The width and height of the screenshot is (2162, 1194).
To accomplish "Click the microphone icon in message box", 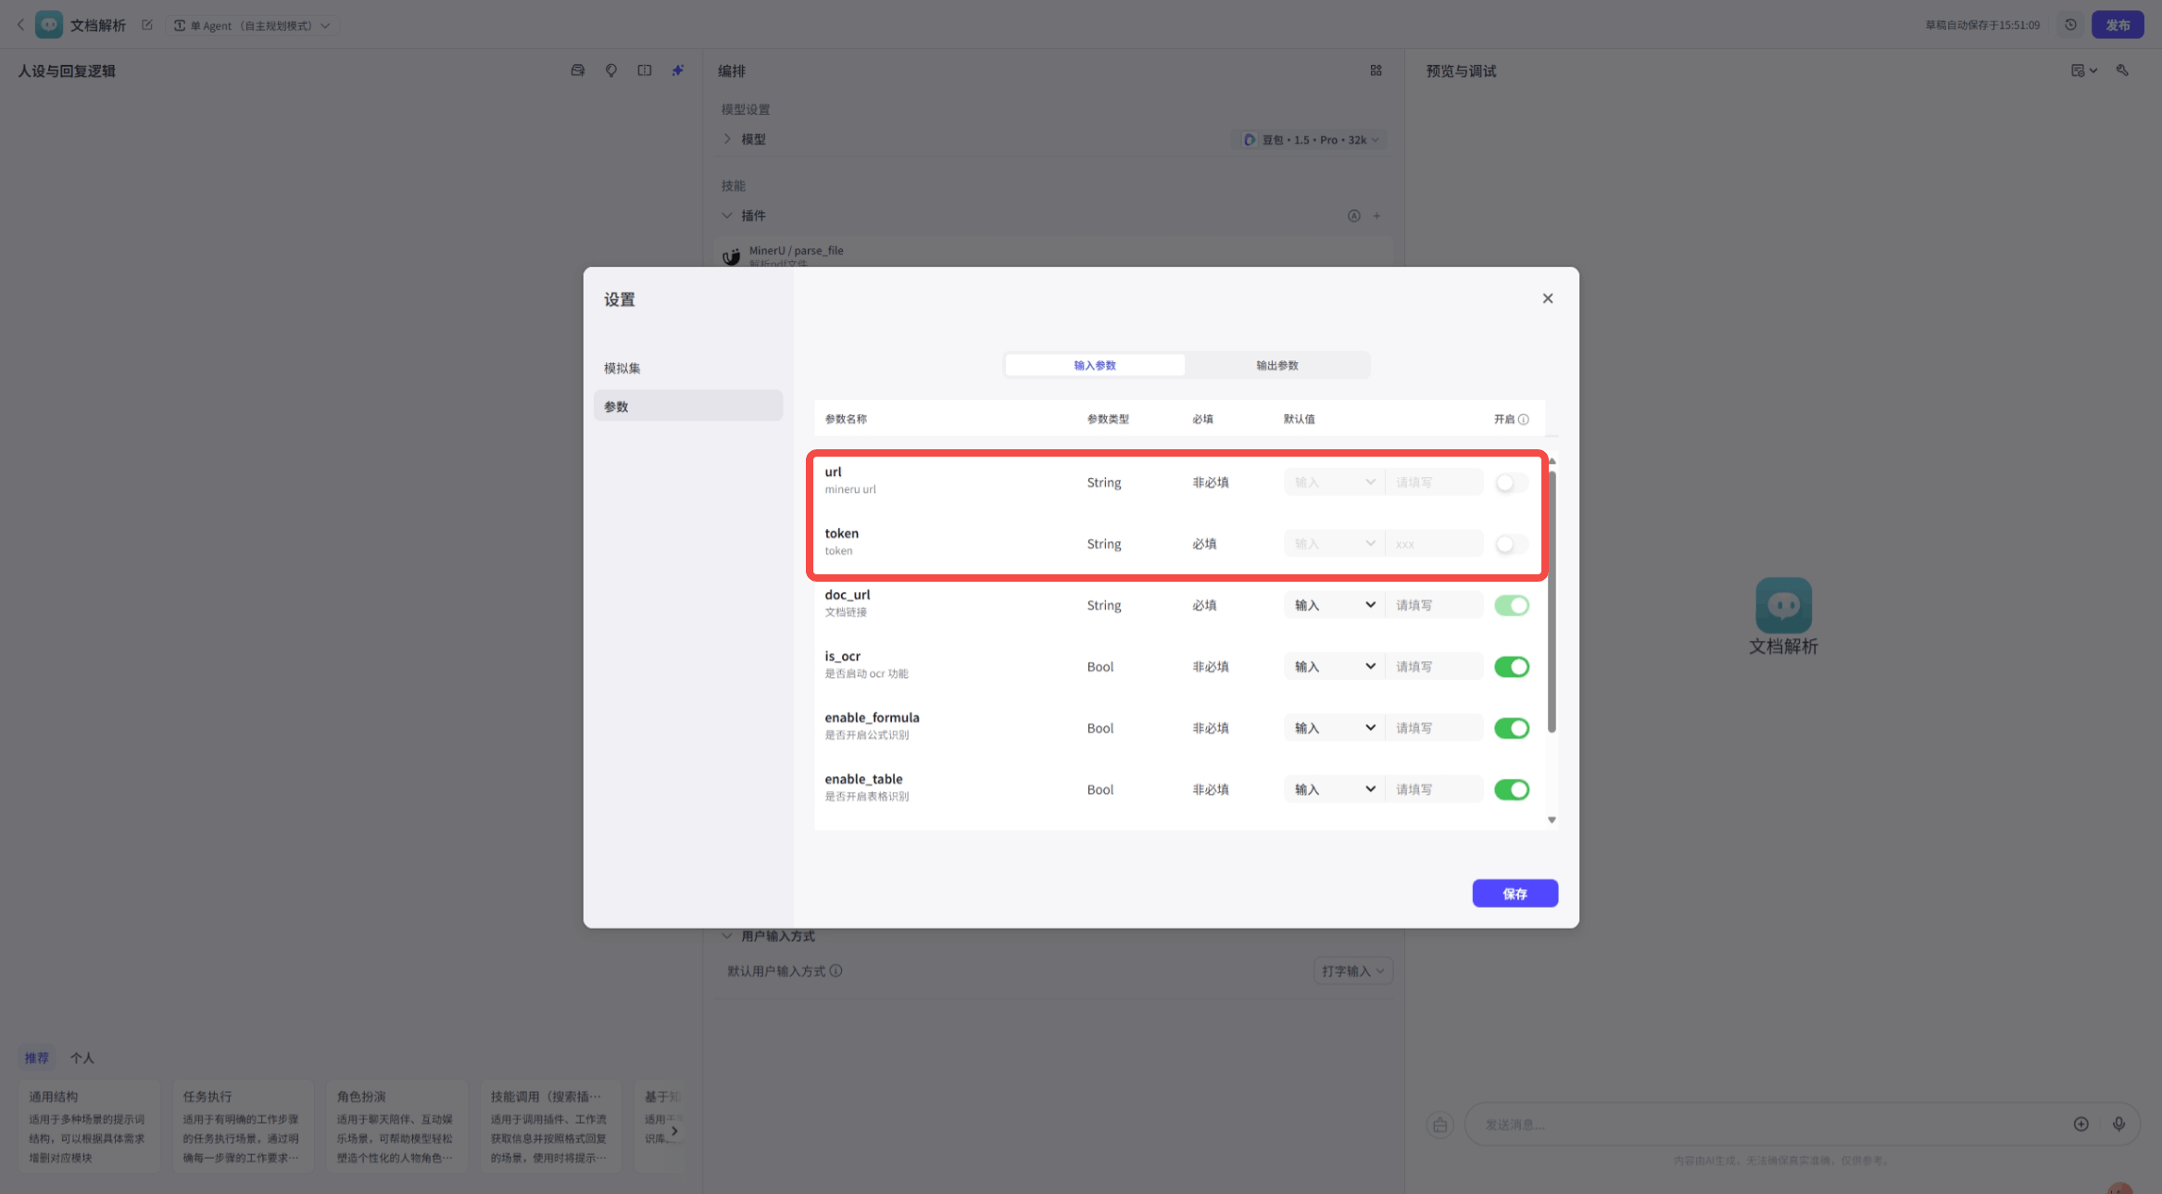I will point(2118,1125).
